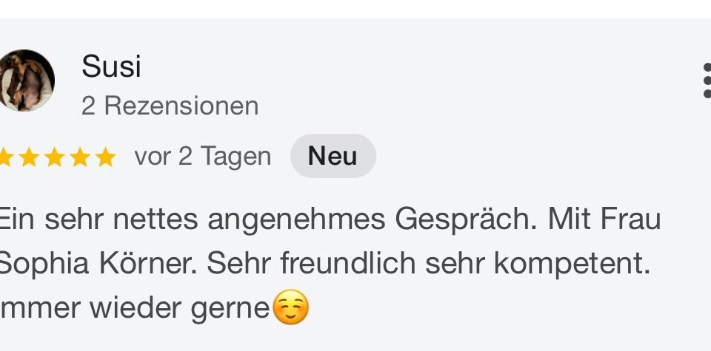
Task: Click the smiling emoji after 'gerne'
Action: pyautogui.click(x=290, y=307)
